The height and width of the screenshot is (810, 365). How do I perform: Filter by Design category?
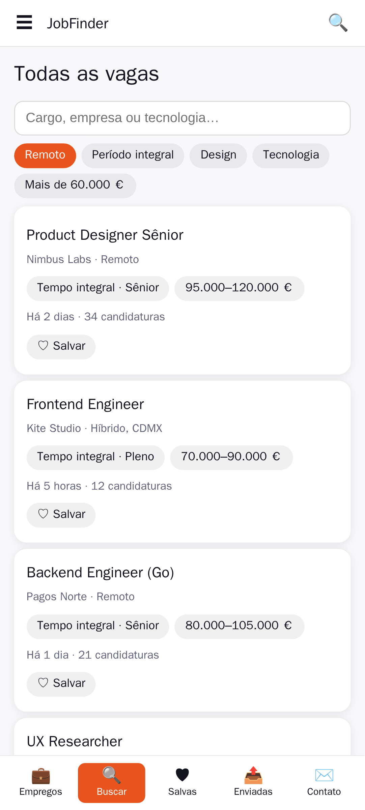pyautogui.click(x=218, y=155)
